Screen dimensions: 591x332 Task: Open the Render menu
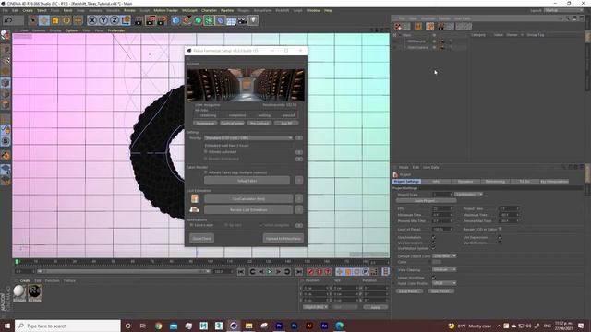[129, 10]
